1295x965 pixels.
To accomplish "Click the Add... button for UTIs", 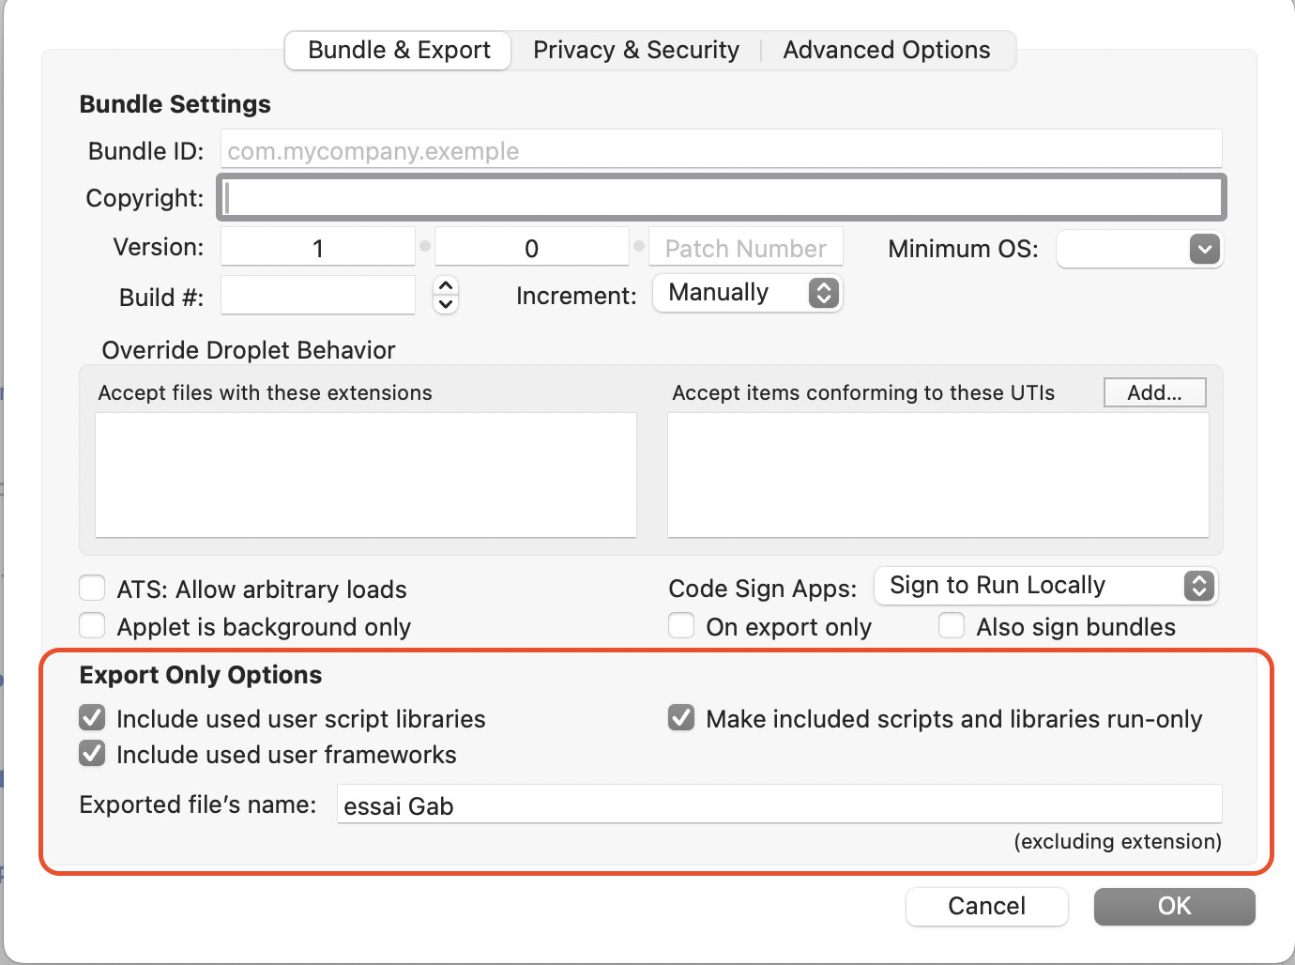I will point(1154,392).
